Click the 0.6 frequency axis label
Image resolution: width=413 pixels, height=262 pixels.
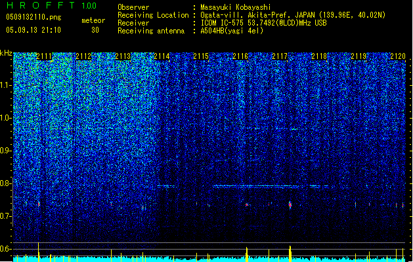point(5,249)
